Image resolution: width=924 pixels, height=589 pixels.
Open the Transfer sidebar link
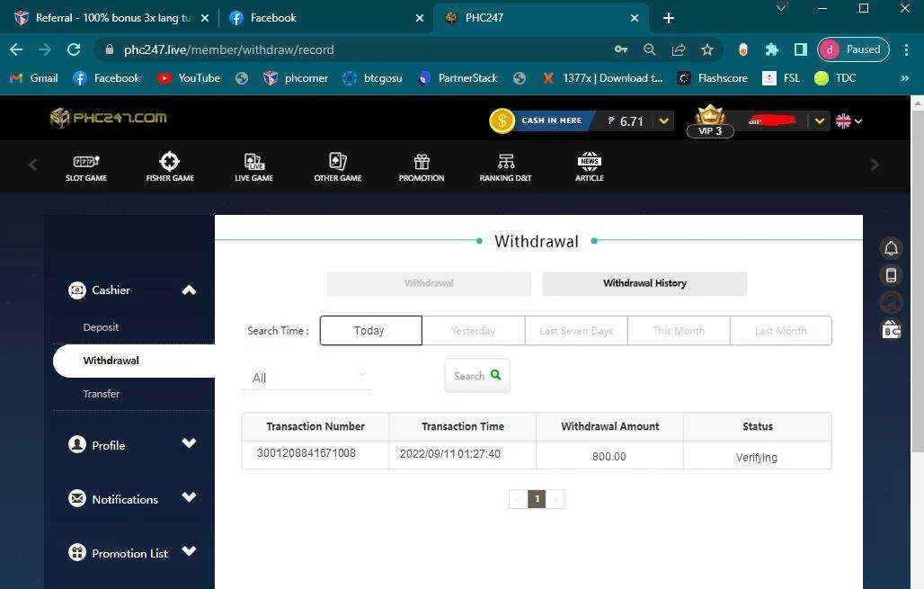pyautogui.click(x=101, y=394)
